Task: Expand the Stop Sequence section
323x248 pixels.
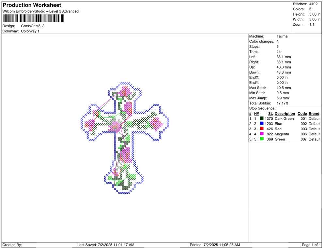Action: tap(262, 108)
